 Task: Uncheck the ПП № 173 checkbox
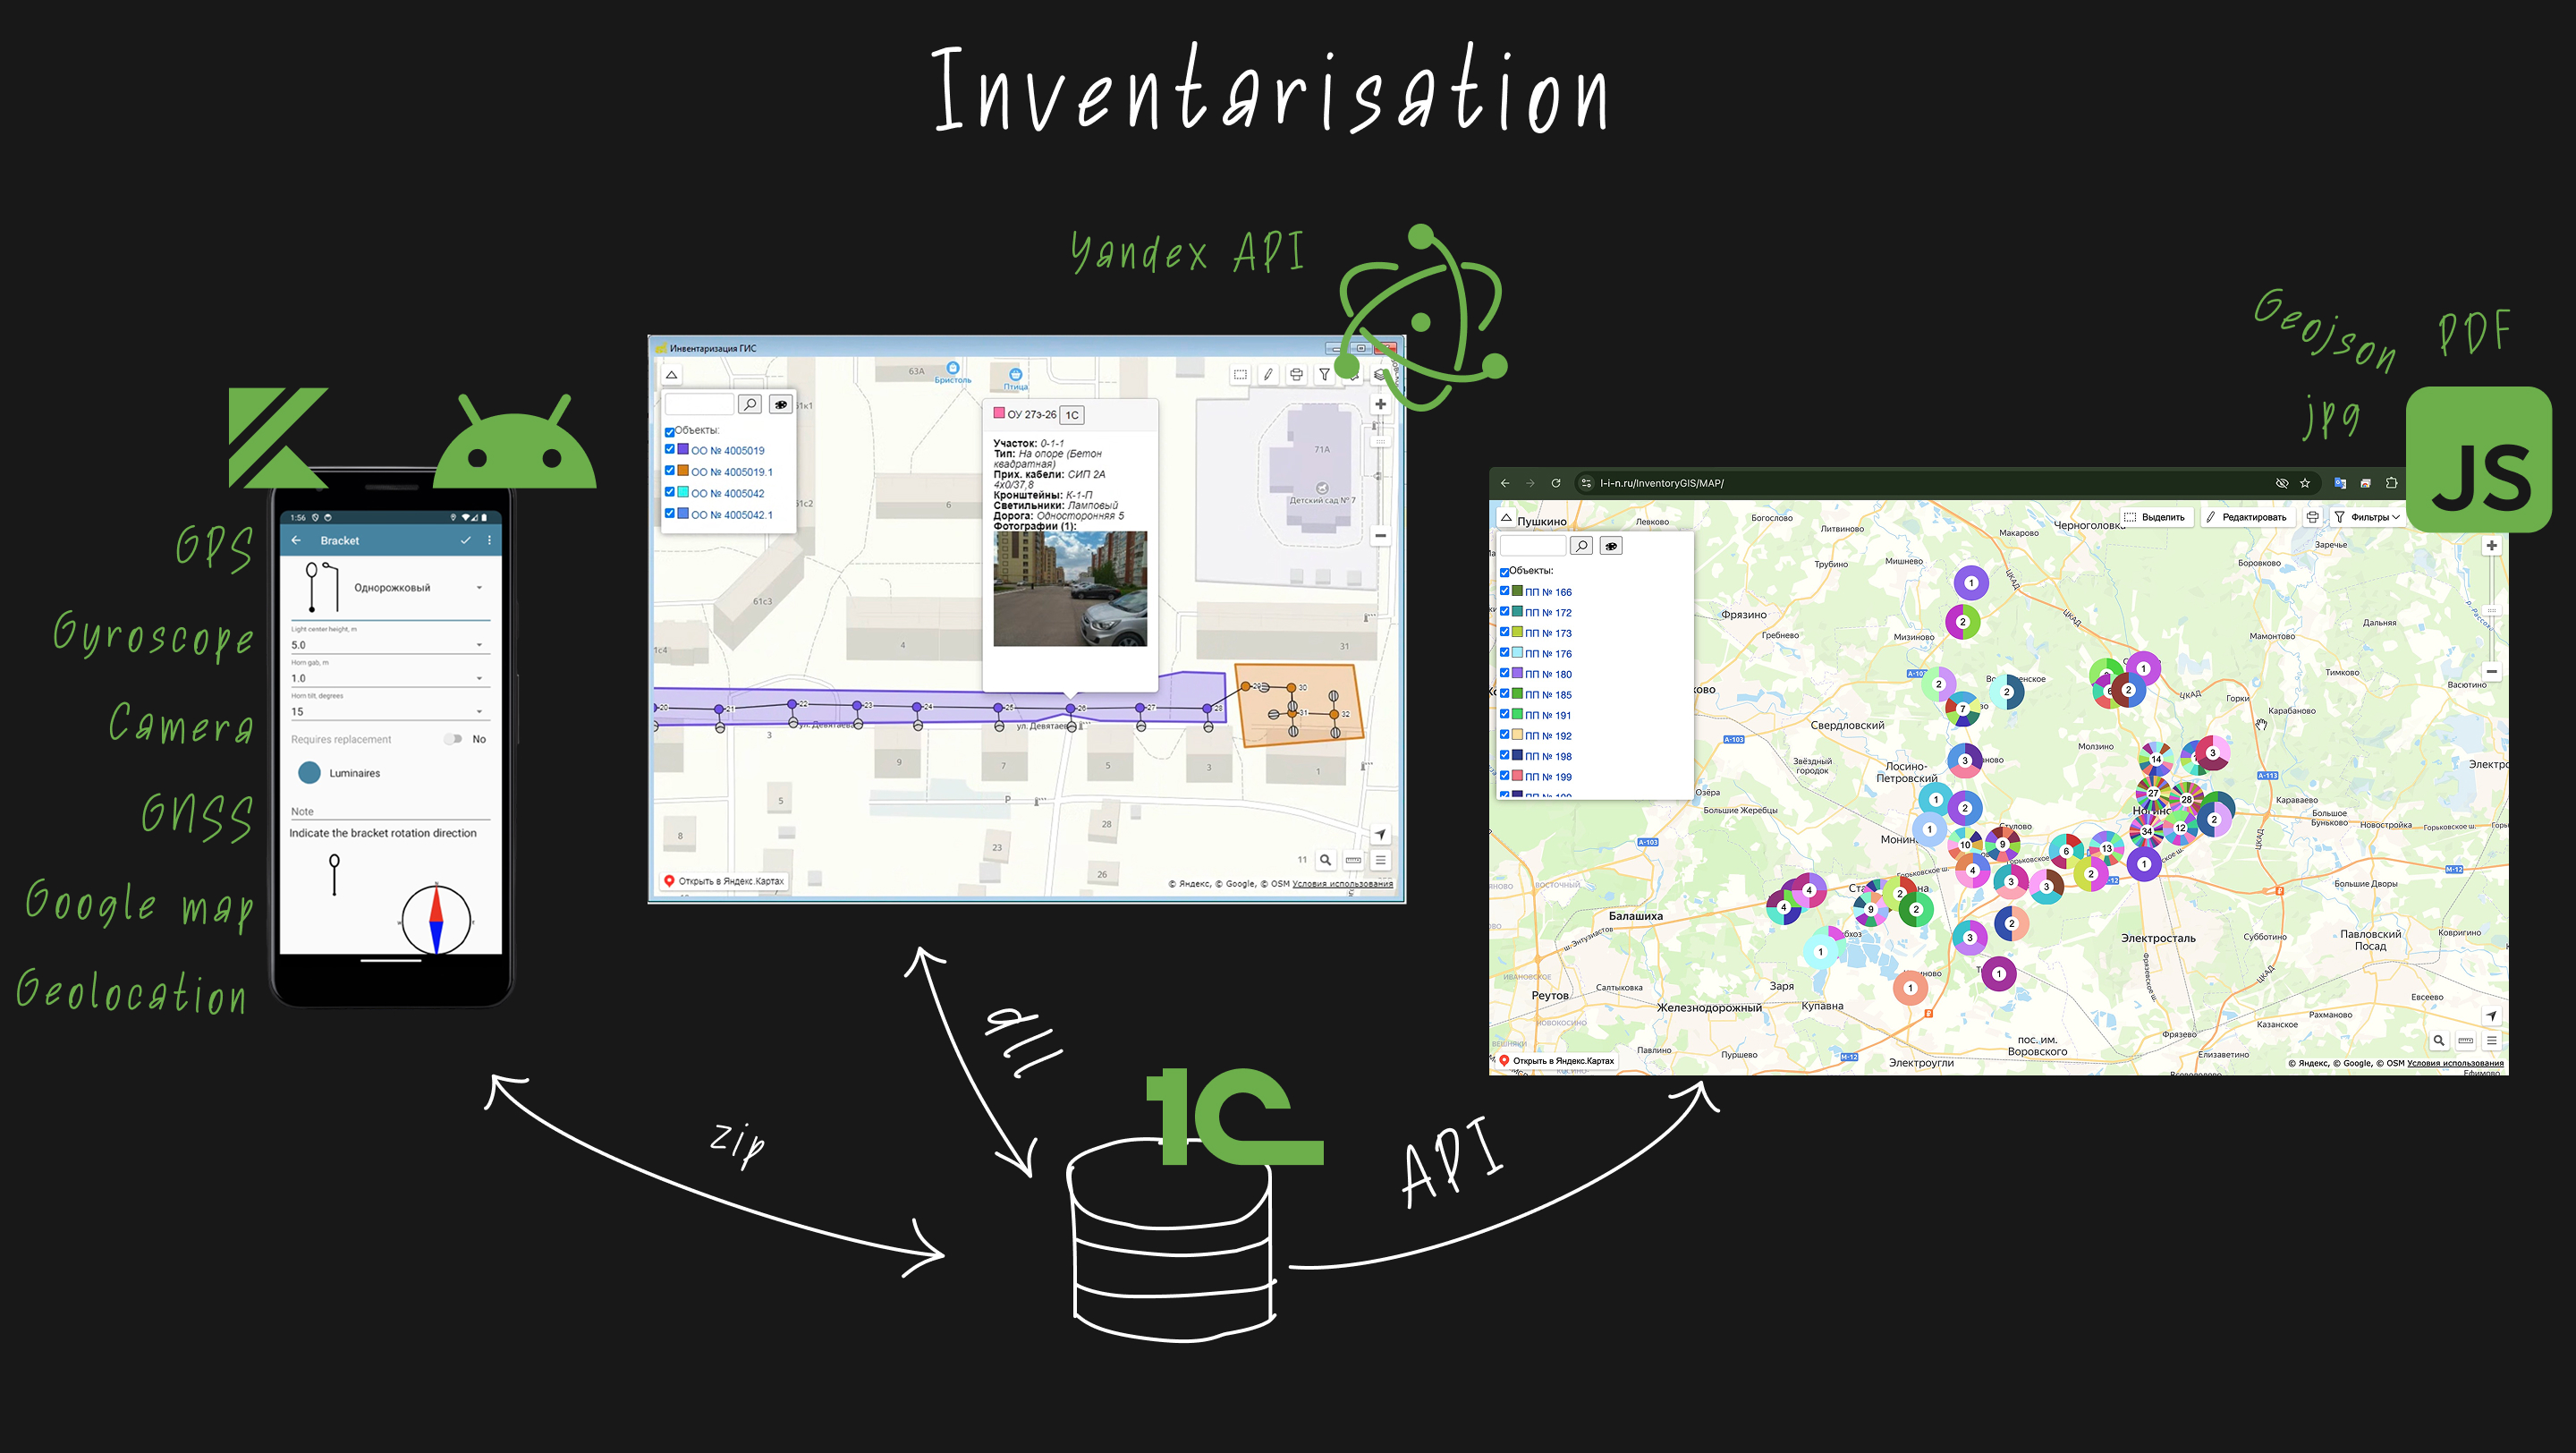pos(1504,632)
